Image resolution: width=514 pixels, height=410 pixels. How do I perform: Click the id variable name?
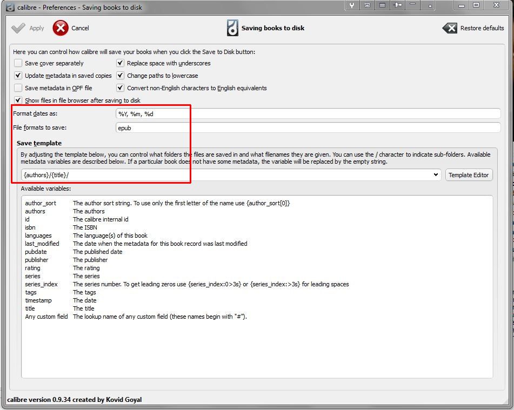27,219
